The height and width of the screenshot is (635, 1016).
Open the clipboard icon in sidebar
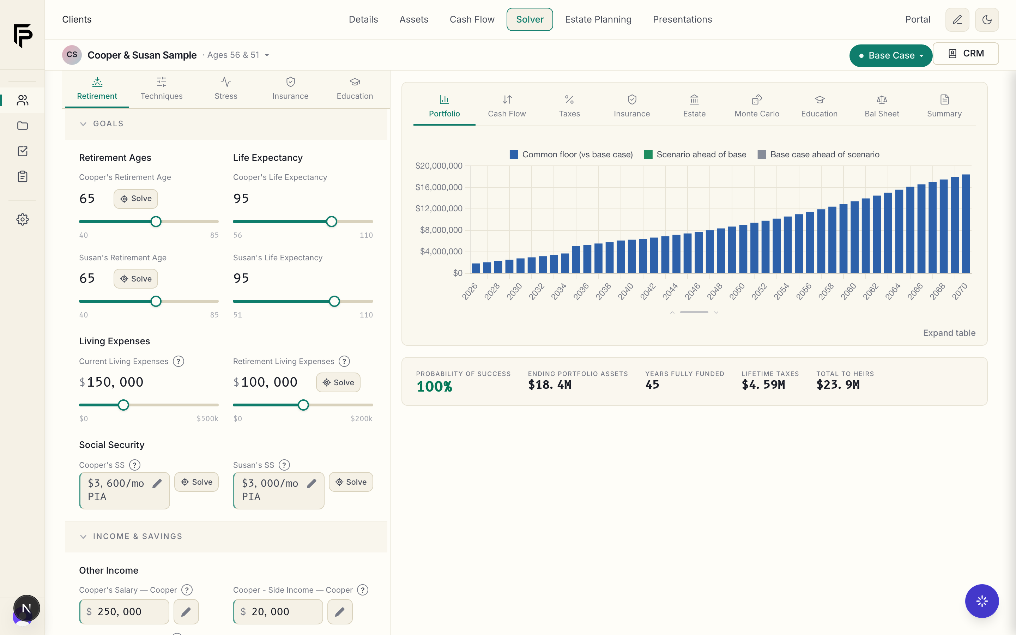click(22, 176)
